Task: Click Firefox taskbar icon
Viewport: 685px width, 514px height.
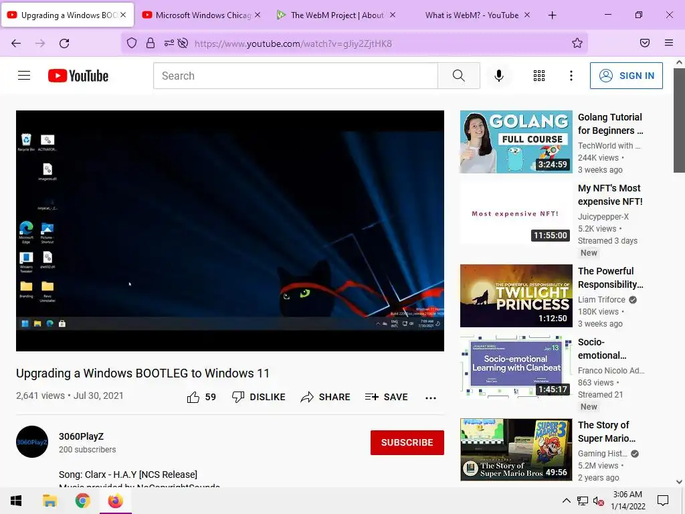Action: tap(115, 501)
